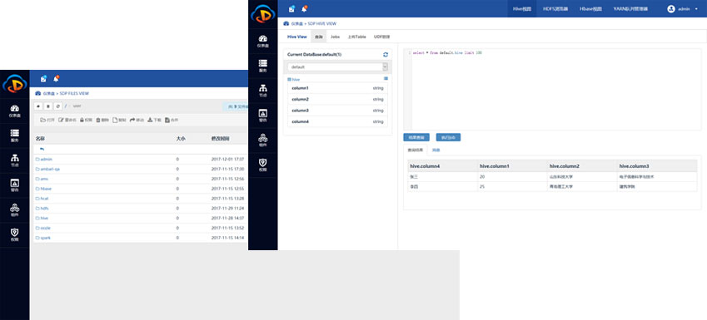Open the hdfs folder link
707x320 pixels.
pyautogui.click(x=42, y=209)
